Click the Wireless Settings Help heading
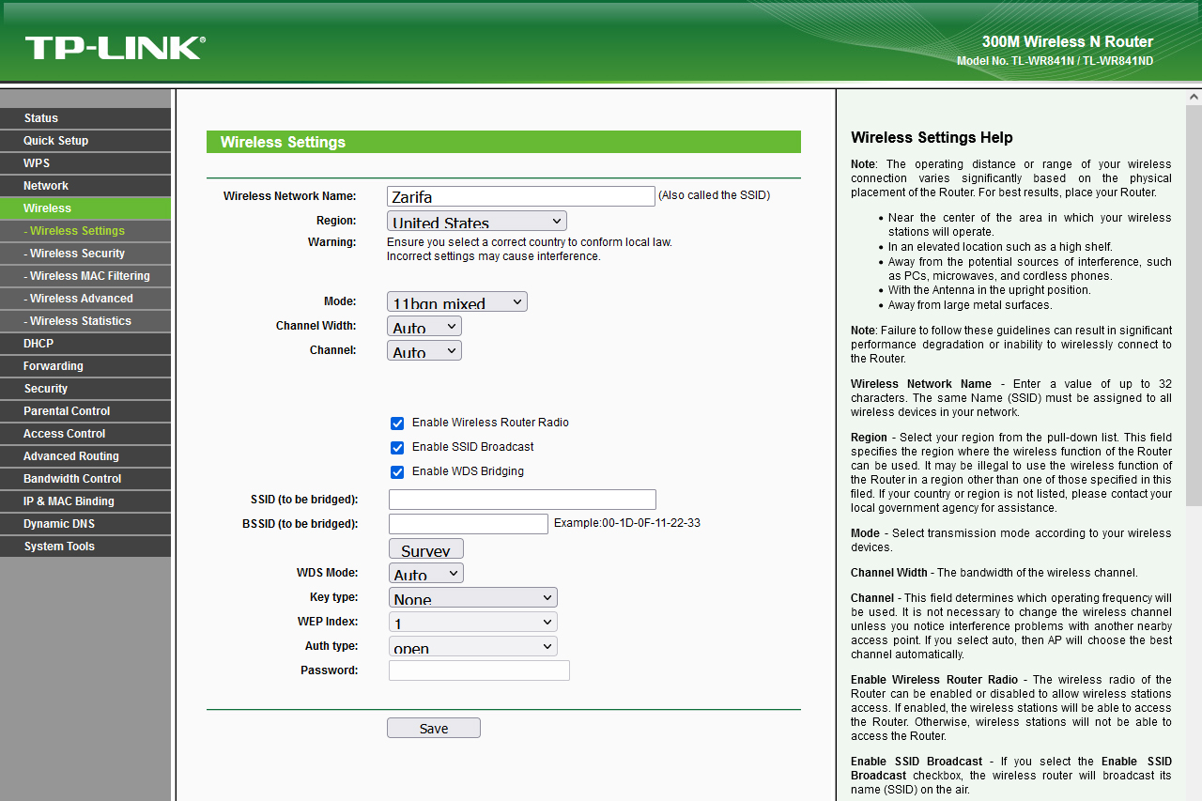Image resolution: width=1202 pixels, height=801 pixels. [x=932, y=138]
